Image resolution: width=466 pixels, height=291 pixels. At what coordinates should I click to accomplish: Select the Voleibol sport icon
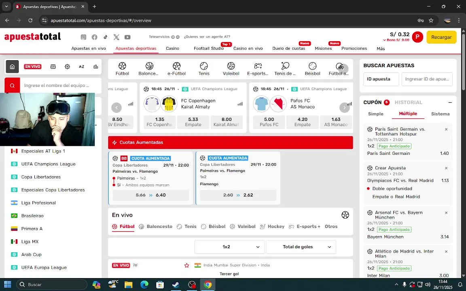231,69
